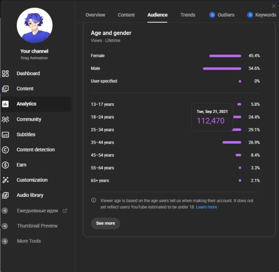279x272 pixels.
Task: Click the Dashboard grid icon
Action: tap(5, 73)
